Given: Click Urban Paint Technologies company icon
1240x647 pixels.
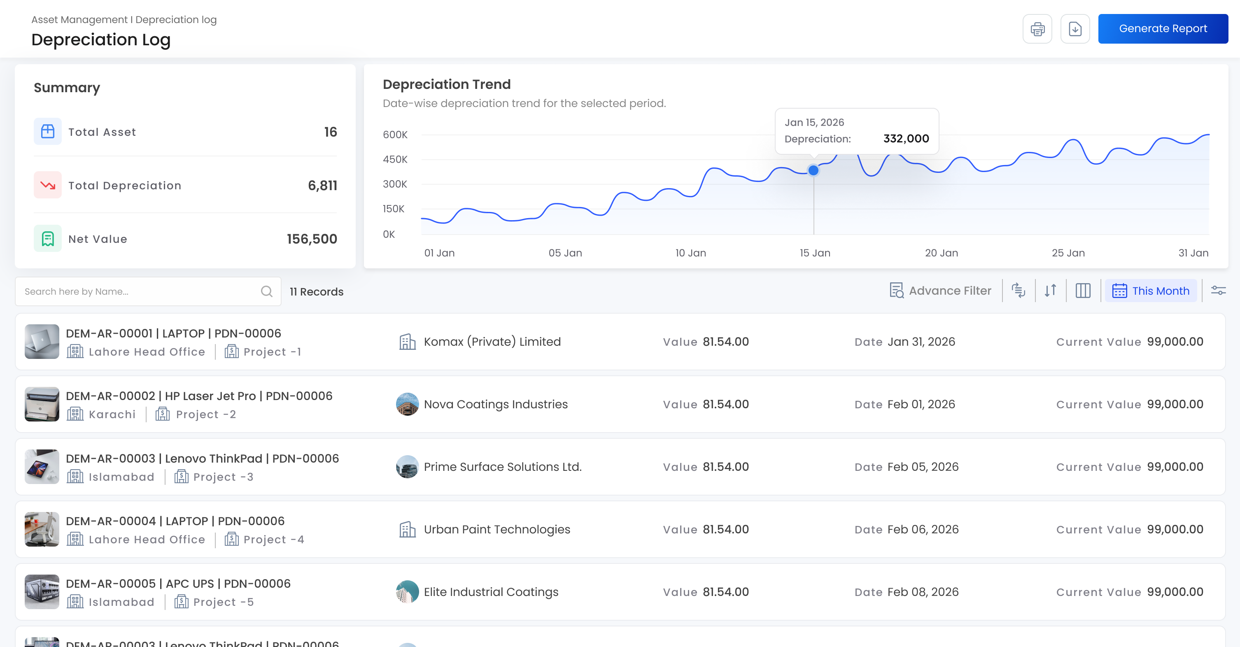Looking at the screenshot, I should [407, 530].
